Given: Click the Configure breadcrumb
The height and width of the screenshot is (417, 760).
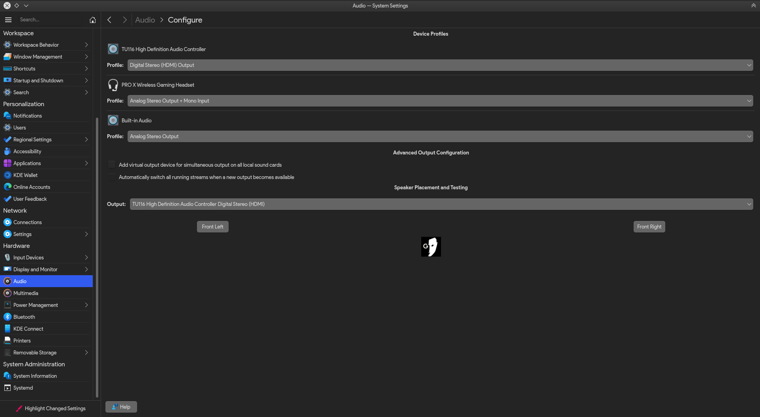Looking at the screenshot, I should click(x=185, y=20).
